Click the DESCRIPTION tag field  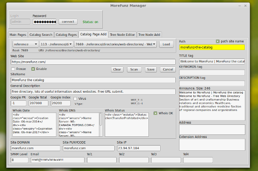pos(212,83)
